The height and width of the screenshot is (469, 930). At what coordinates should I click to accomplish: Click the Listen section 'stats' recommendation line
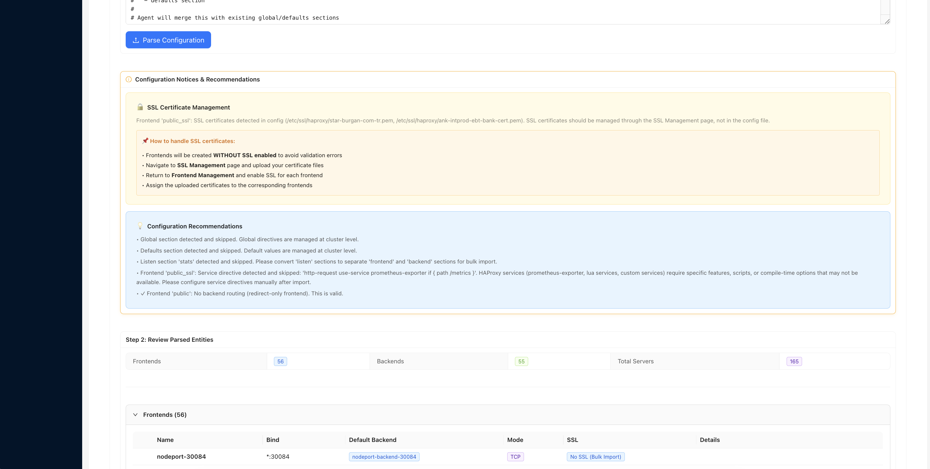point(317,261)
